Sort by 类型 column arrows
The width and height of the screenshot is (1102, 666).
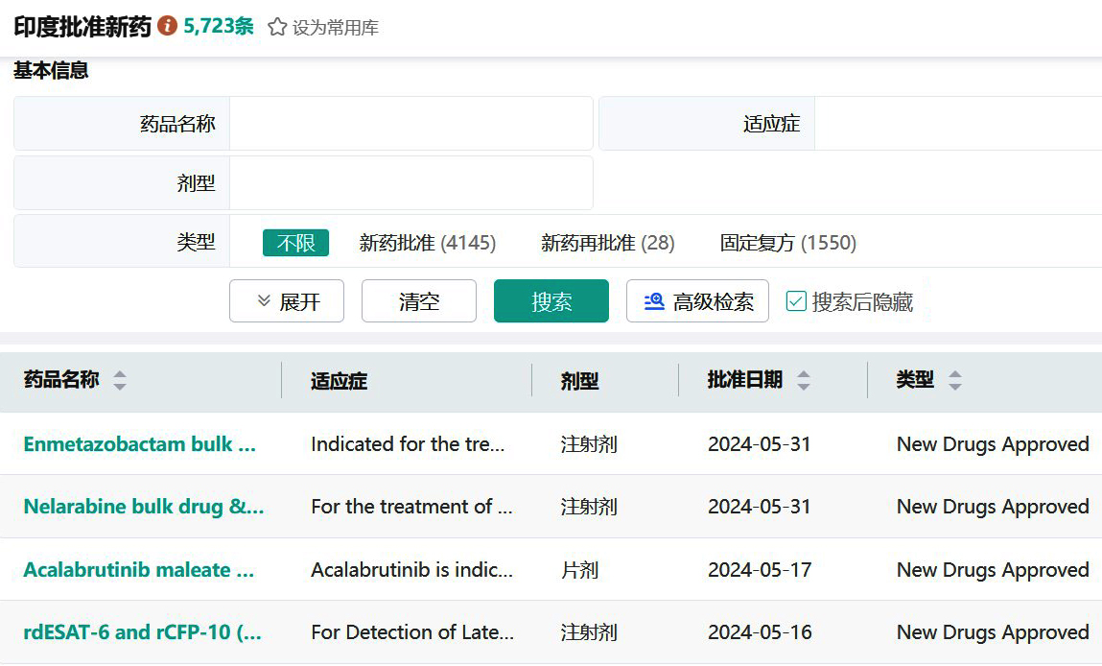click(954, 381)
